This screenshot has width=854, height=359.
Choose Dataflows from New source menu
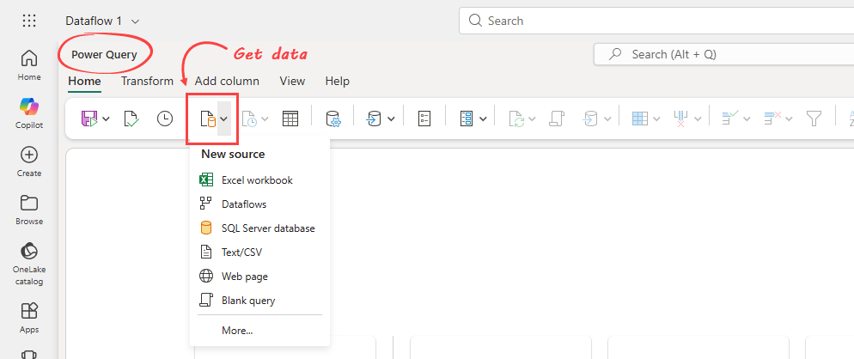click(x=259, y=204)
